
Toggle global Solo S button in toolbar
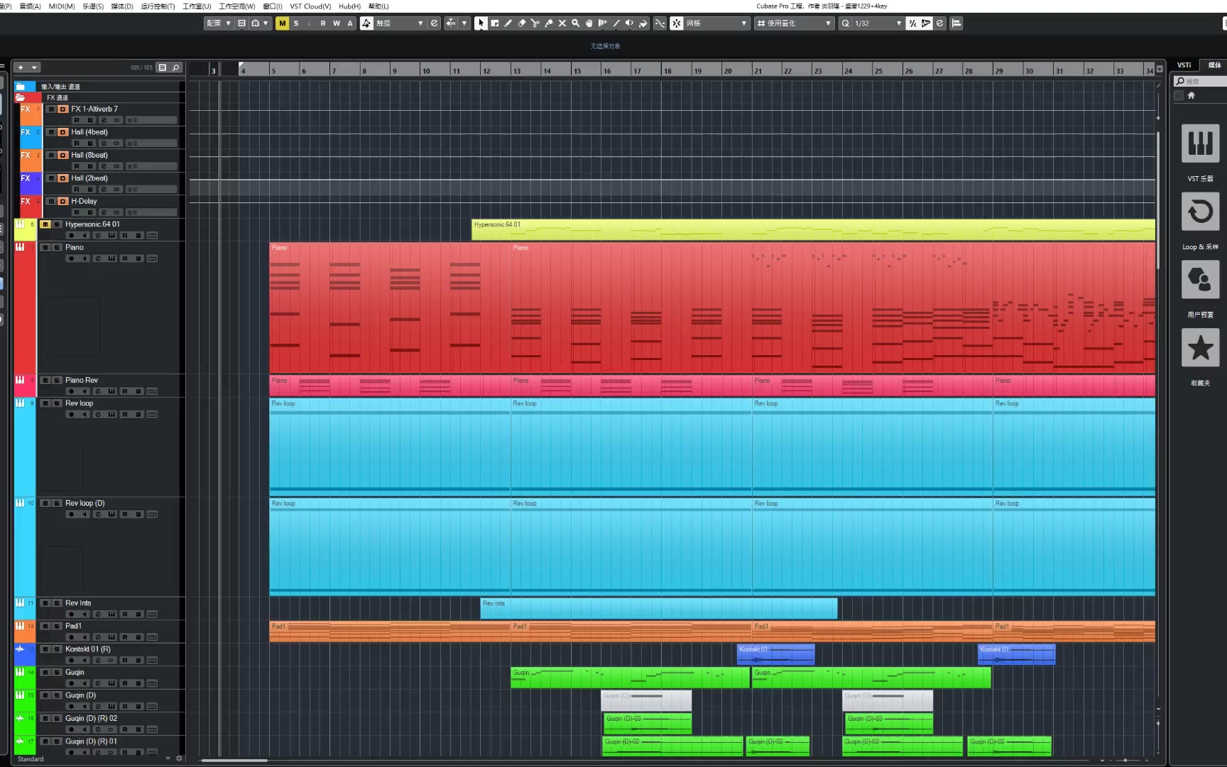[296, 23]
